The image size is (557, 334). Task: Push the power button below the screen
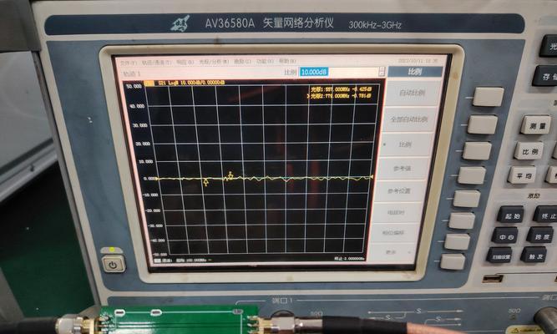[x=113, y=265]
